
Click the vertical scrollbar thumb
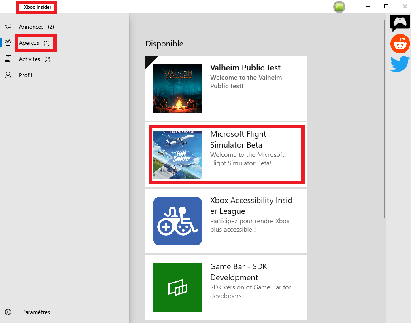385,118
